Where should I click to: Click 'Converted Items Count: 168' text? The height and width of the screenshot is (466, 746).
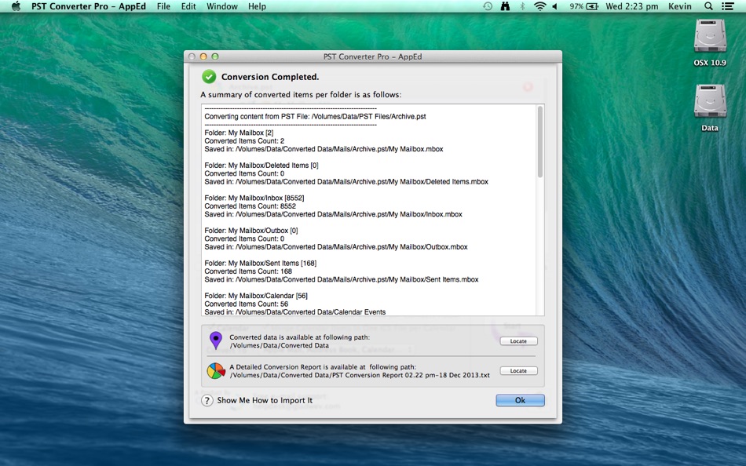coord(248,271)
